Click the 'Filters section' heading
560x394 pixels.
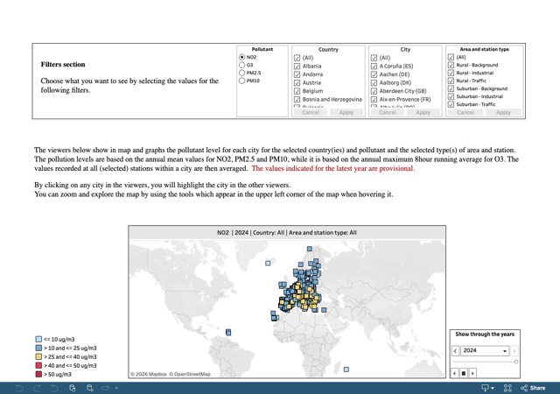[63, 65]
